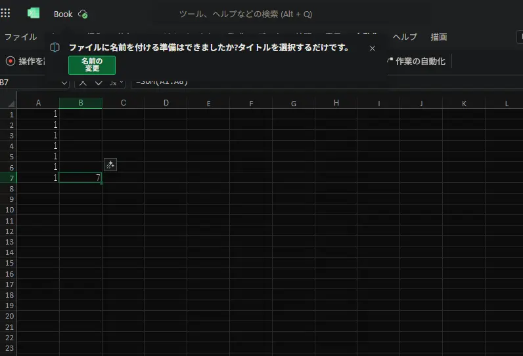Click the record icon for 操作を記録

point(11,61)
